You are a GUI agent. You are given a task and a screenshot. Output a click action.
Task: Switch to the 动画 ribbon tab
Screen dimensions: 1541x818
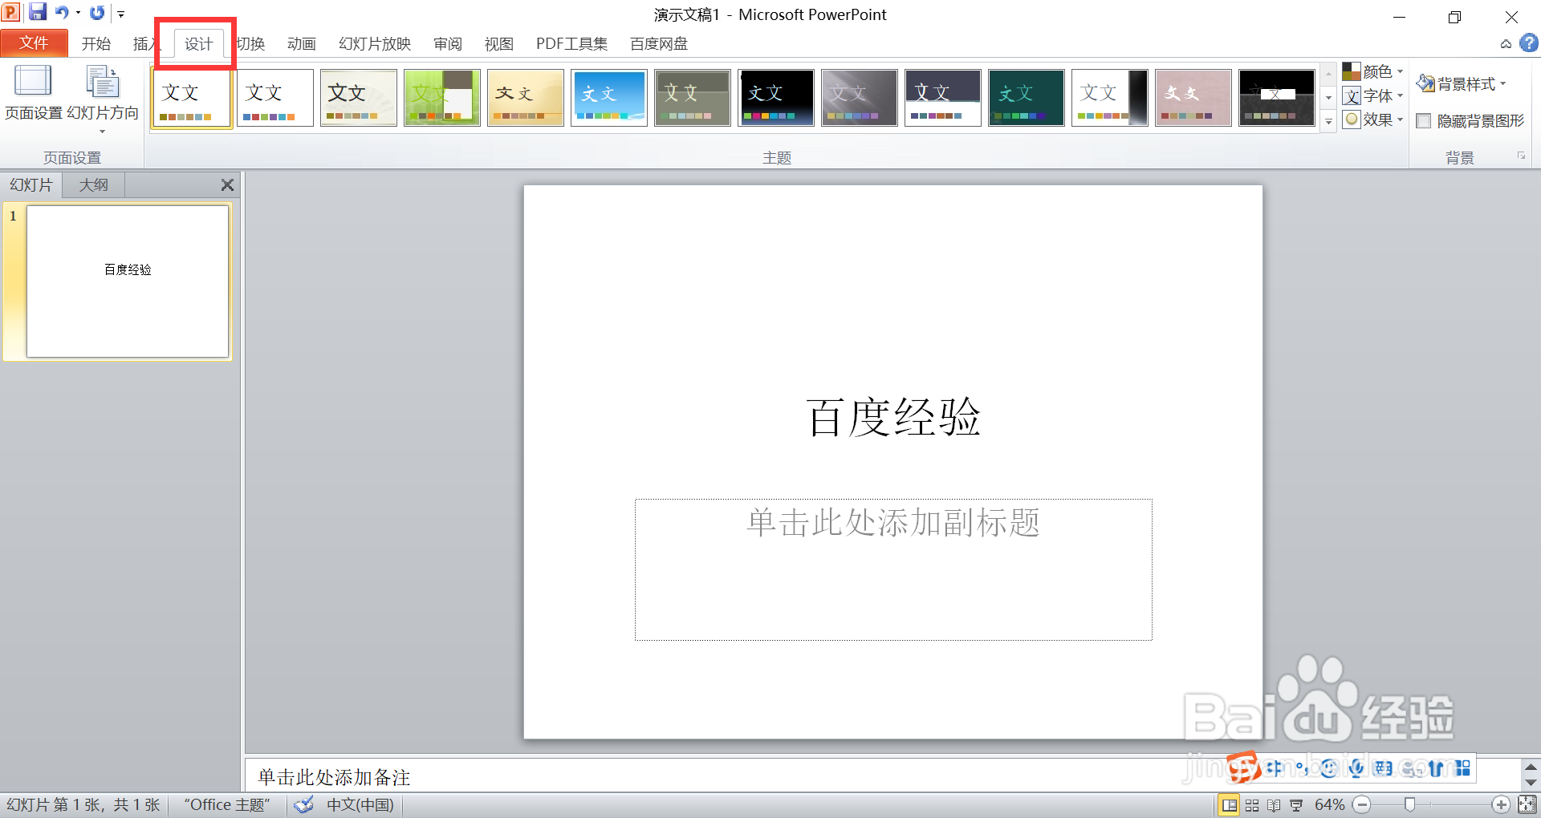point(301,44)
